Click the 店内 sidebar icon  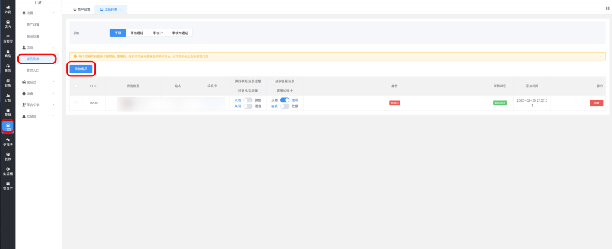pos(7,24)
